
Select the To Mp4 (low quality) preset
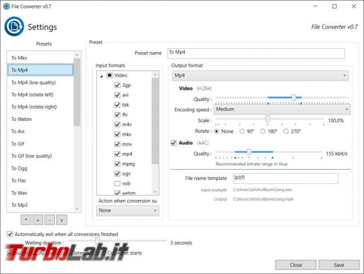(x=40, y=82)
